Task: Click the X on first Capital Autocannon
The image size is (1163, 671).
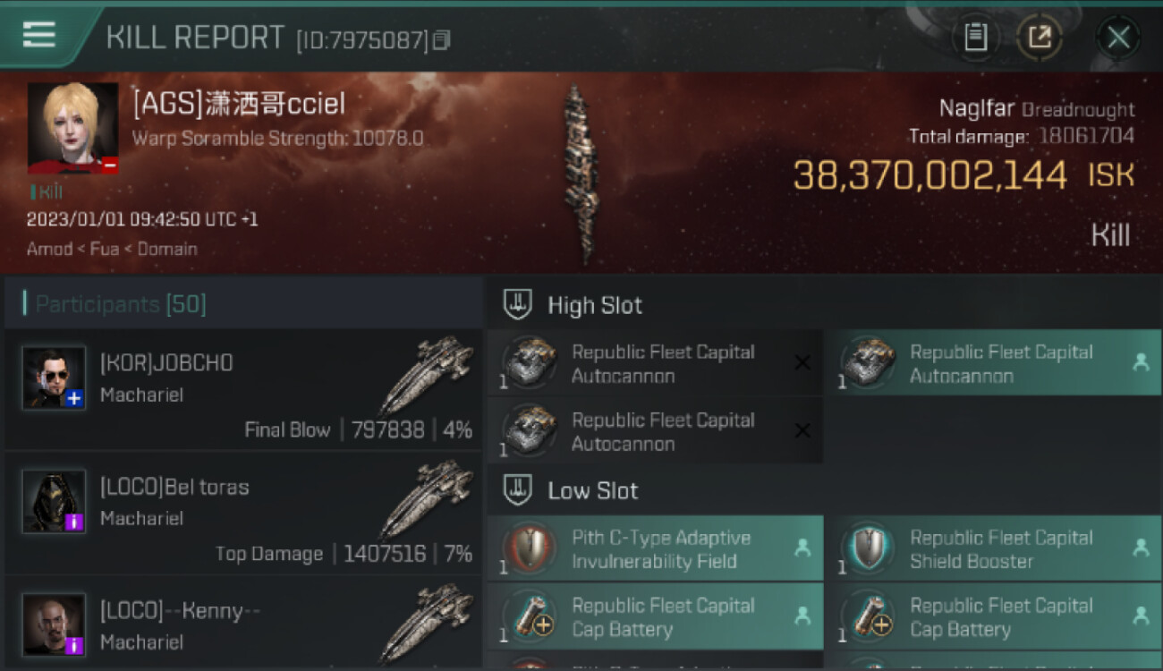Action: pyautogui.click(x=802, y=362)
